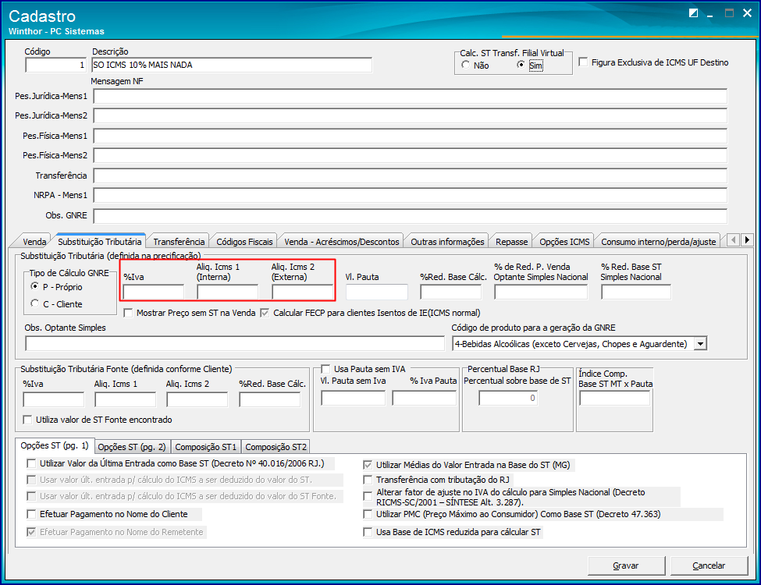Click the %Red. Base Cálc. field in precificação
The height and width of the screenshot is (585, 761).
(x=451, y=292)
